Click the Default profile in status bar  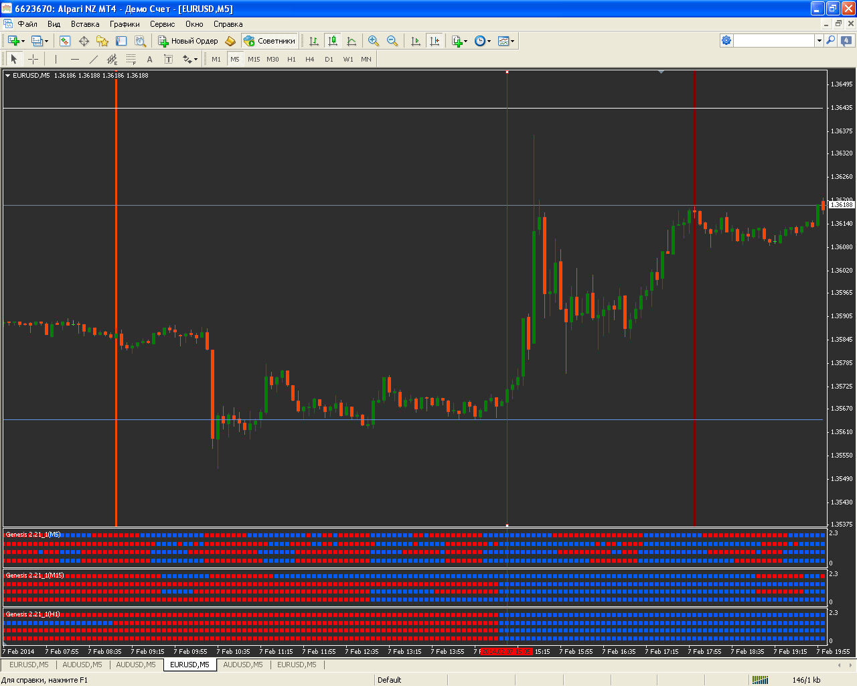click(x=390, y=680)
